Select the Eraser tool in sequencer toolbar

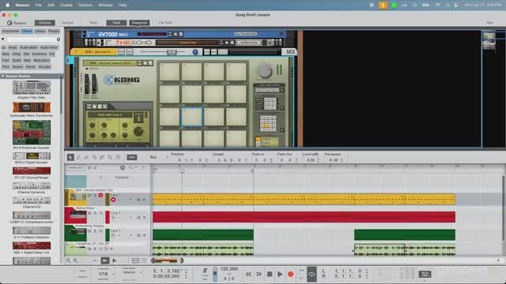tap(86, 157)
